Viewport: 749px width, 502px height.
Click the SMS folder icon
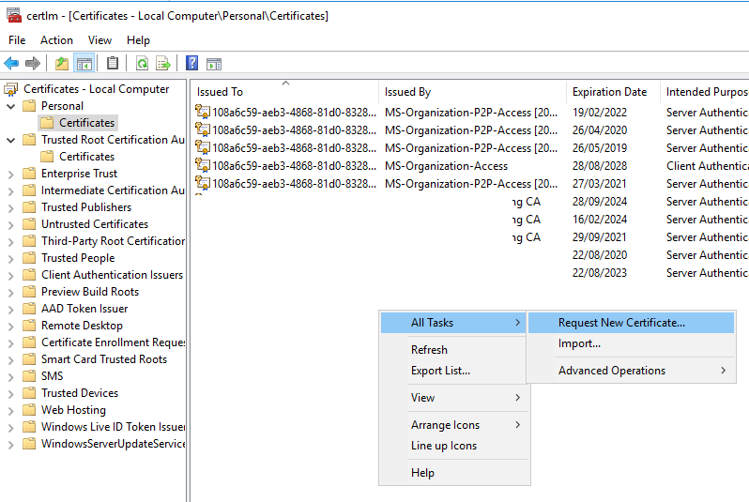(29, 376)
